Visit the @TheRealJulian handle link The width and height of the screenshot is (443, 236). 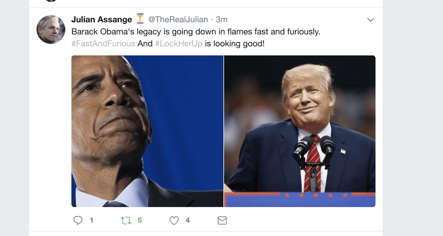coord(178,20)
